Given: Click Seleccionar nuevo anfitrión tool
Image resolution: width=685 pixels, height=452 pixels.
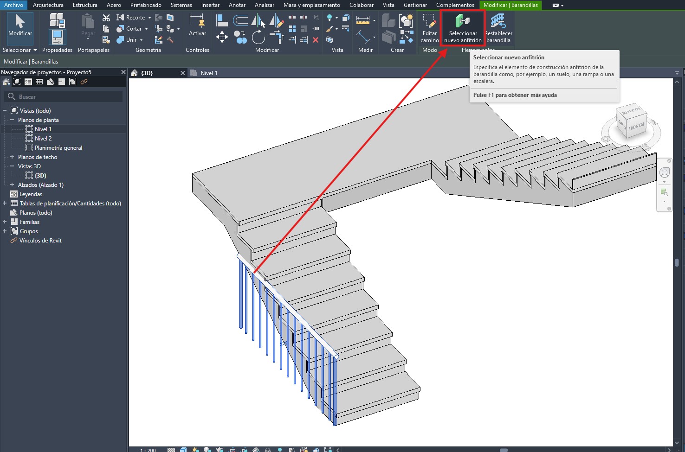Looking at the screenshot, I should 463,28.
